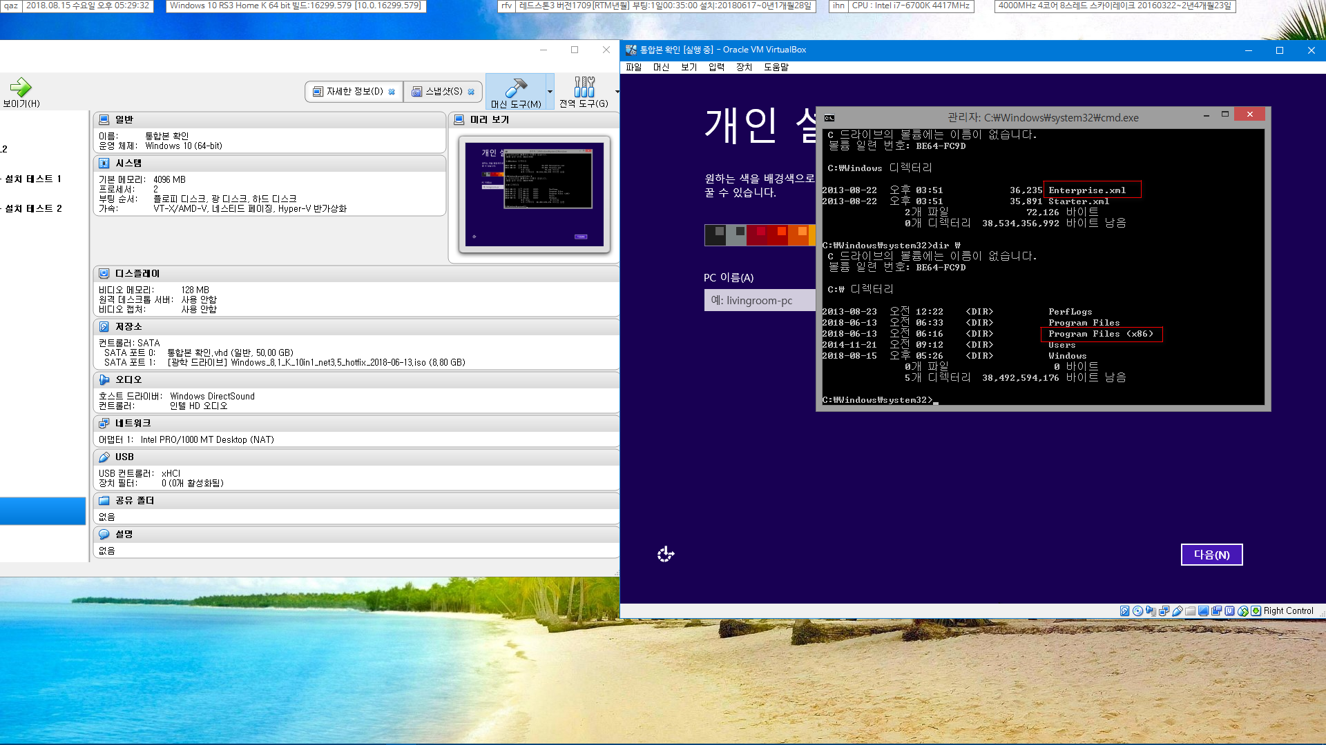Click the audio status icon

pos(1151,611)
